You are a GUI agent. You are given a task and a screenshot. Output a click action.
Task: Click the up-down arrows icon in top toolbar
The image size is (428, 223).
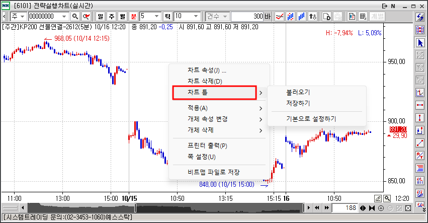coord(312,17)
